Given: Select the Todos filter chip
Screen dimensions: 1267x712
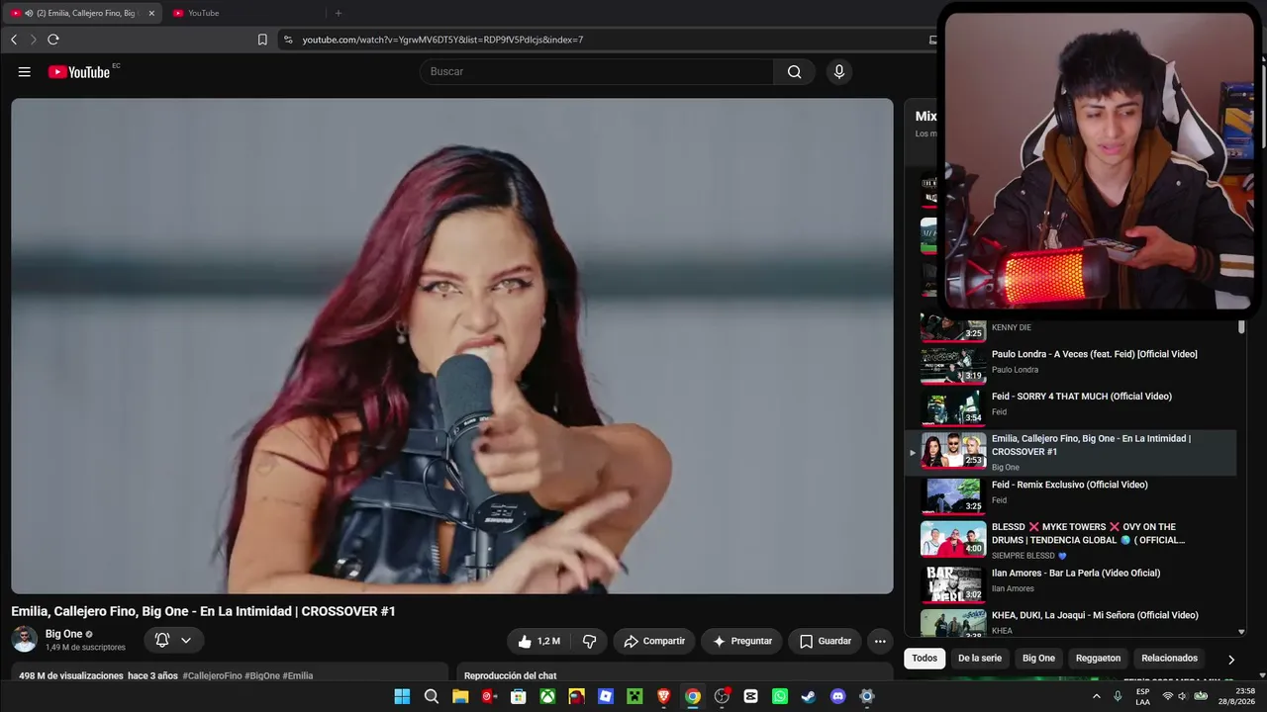Looking at the screenshot, I should pos(925,659).
